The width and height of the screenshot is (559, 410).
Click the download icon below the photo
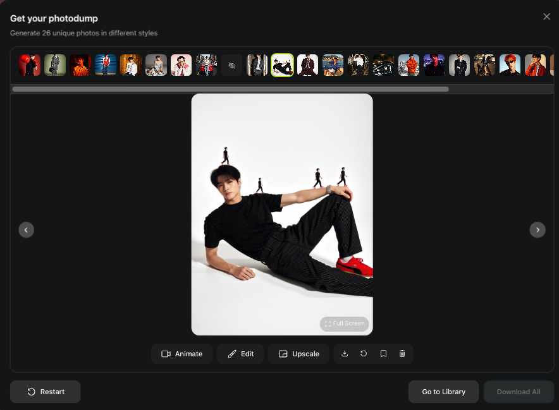345,354
